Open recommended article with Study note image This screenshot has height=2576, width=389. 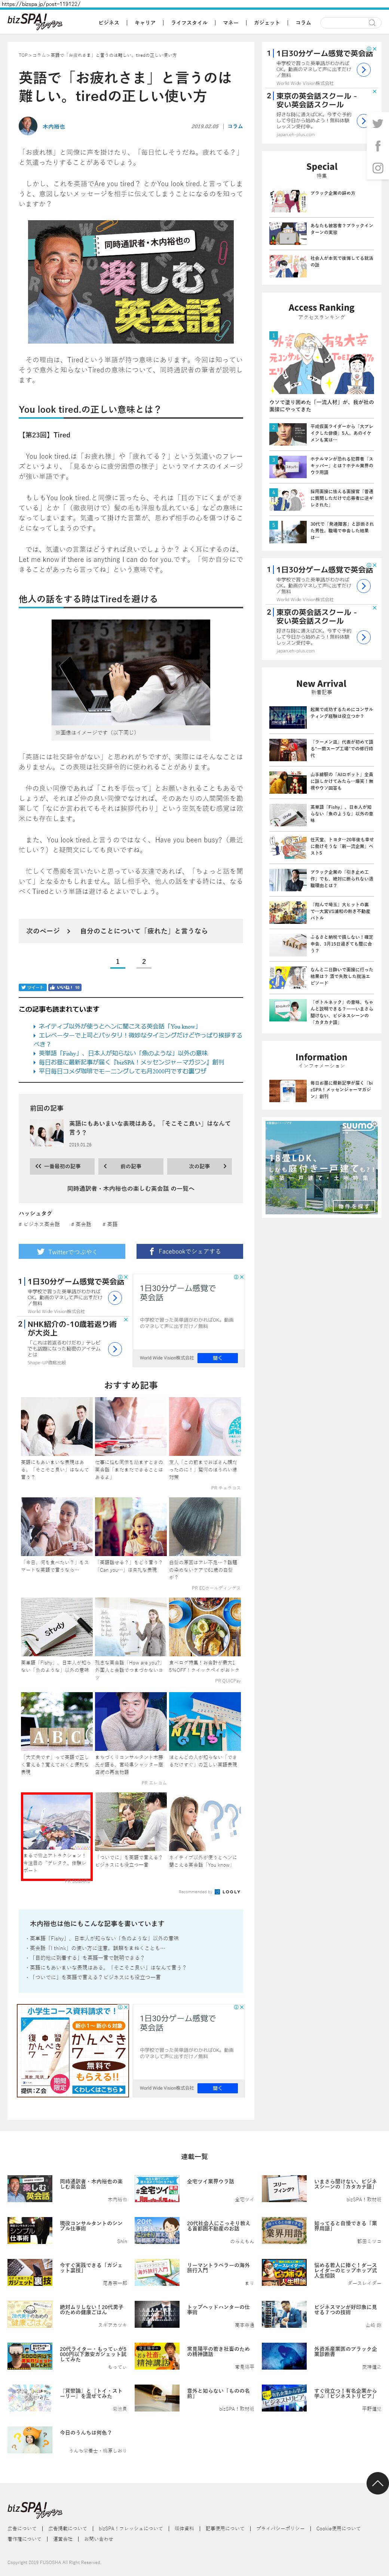[x=56, y=1627]
